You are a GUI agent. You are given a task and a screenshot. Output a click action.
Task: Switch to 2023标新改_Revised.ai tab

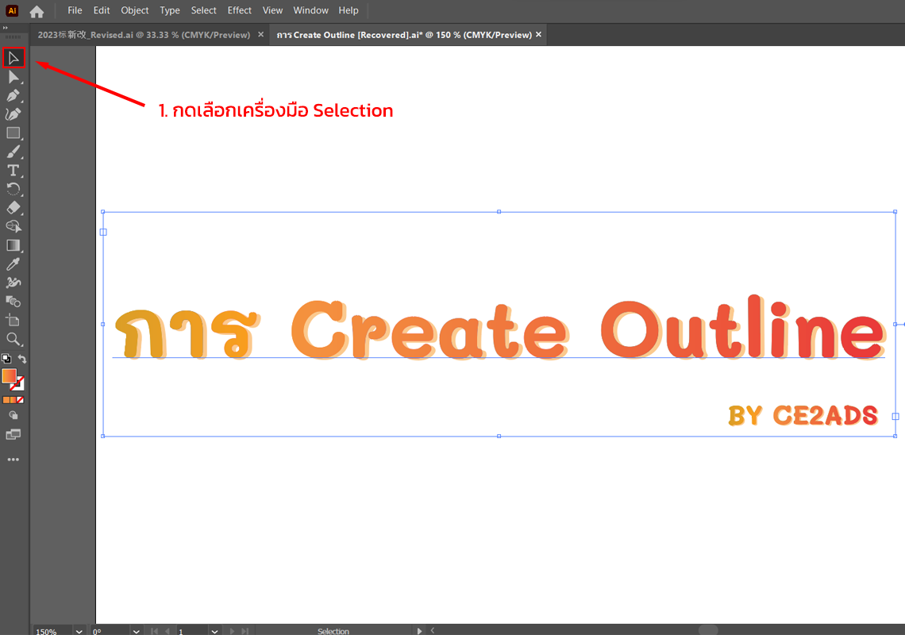pyautogui.click(x=144, y=35)
